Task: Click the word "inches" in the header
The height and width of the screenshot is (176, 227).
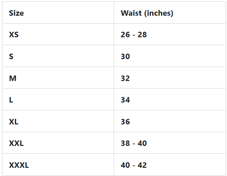Action: [159, 13]
